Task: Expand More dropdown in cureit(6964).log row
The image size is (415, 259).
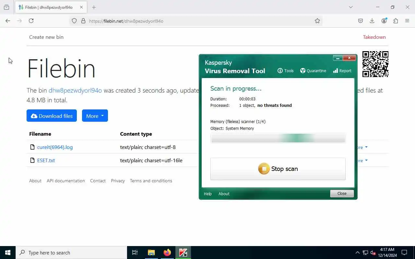Action: [x=362, y=147]
